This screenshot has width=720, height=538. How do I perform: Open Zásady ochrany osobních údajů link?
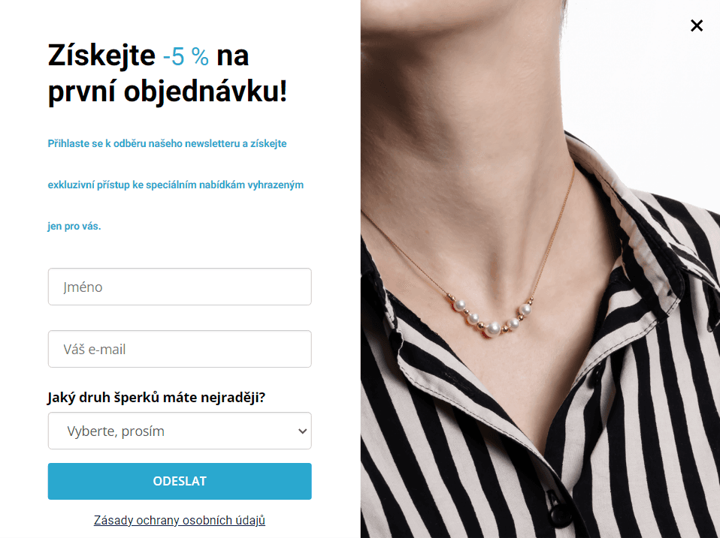[x=180, y=521]
